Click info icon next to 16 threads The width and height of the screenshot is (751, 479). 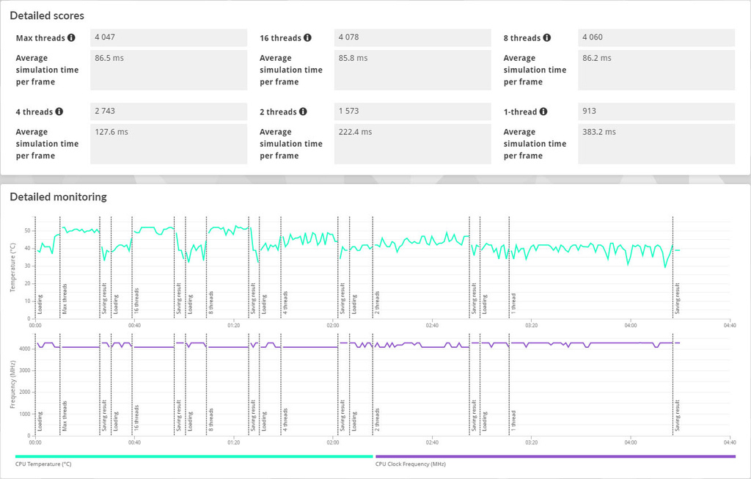307,37
